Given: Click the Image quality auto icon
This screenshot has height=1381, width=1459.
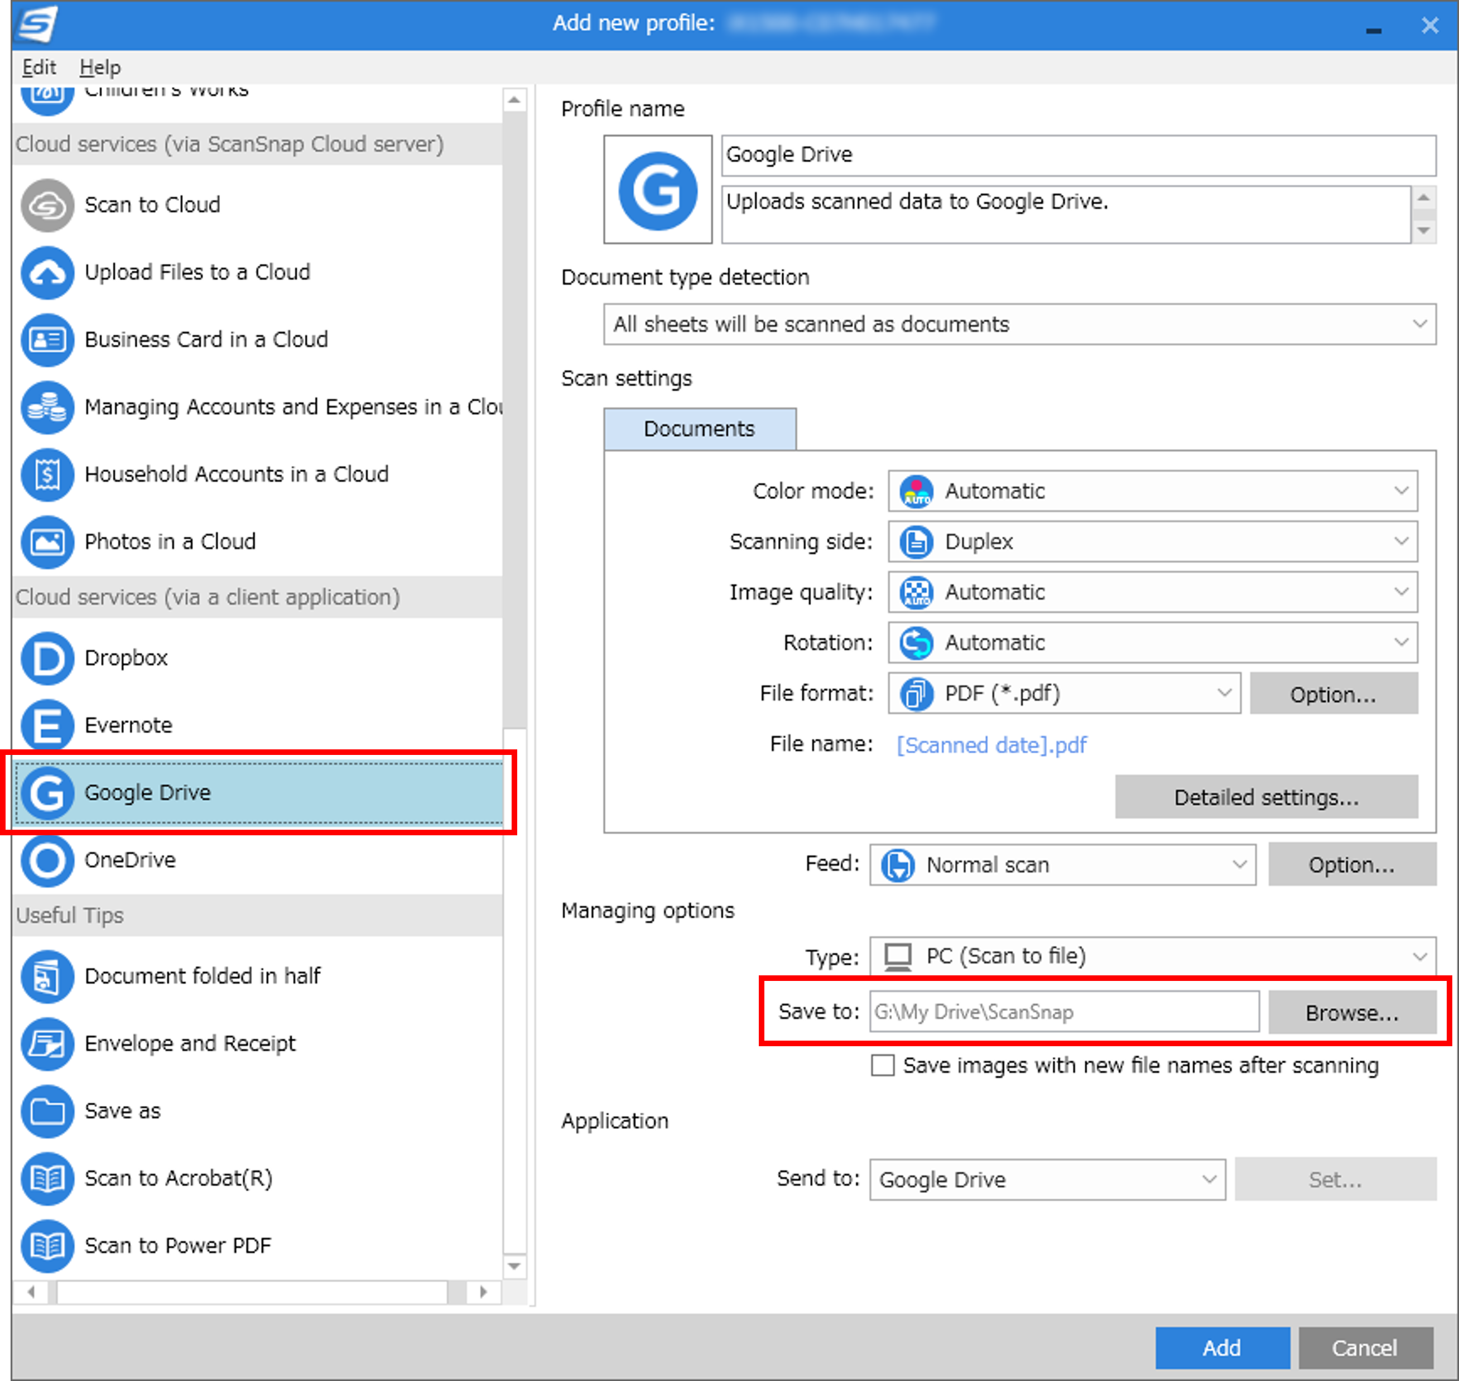Looking at the screenshot, I should coord(917,593).
